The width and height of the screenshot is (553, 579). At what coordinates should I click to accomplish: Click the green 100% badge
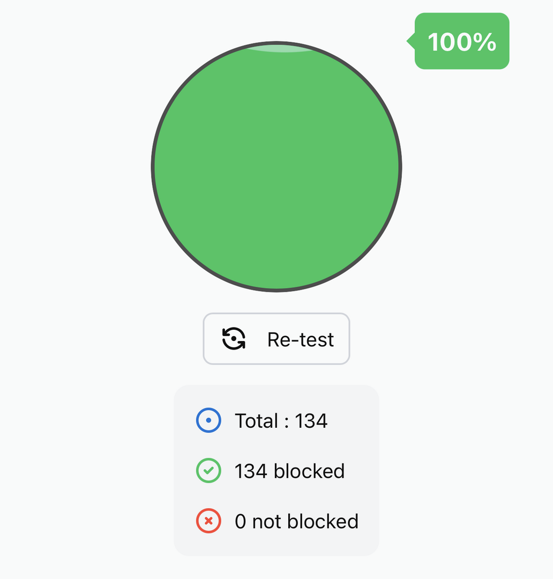pyautogui.click(x=462, y=41)
